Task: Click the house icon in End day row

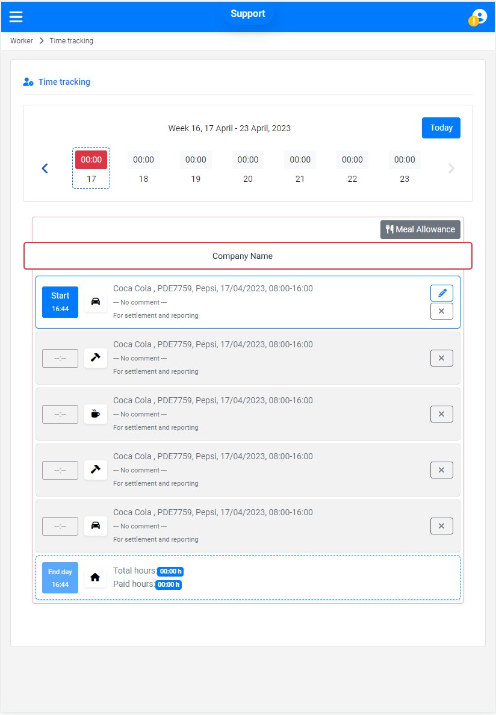Action: tap(95, 577)
